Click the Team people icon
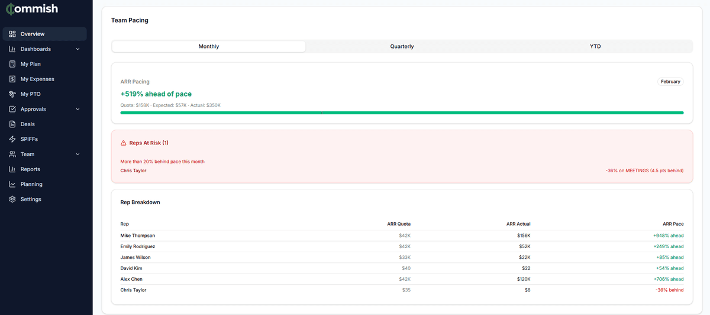 click(12, 154)
